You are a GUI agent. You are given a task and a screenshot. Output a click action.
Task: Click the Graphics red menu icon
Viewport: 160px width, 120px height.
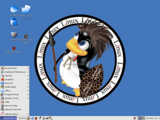point(2,79)
